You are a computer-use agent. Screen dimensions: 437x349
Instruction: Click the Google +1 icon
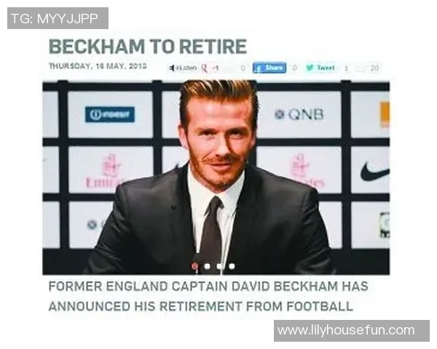[x=205, y=68]
